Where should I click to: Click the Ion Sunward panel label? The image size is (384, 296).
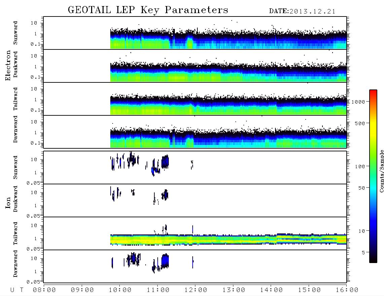15,168
